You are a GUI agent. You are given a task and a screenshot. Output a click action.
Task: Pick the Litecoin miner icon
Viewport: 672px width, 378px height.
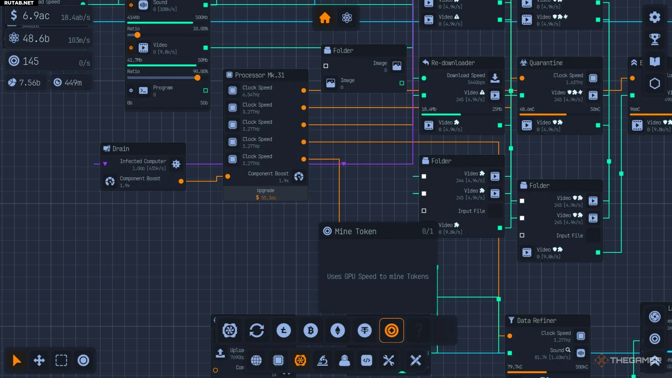(x=283, y=330)
